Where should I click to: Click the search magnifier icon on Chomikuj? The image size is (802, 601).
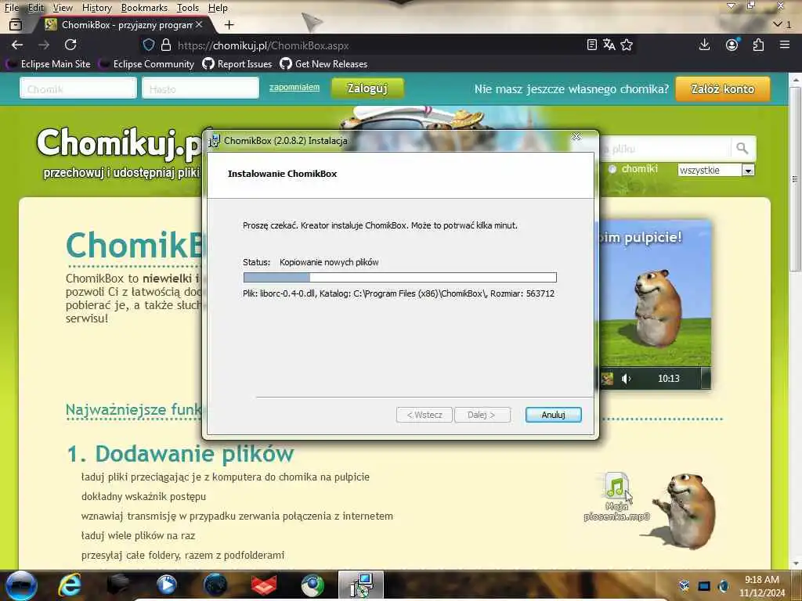coord(742,149)
